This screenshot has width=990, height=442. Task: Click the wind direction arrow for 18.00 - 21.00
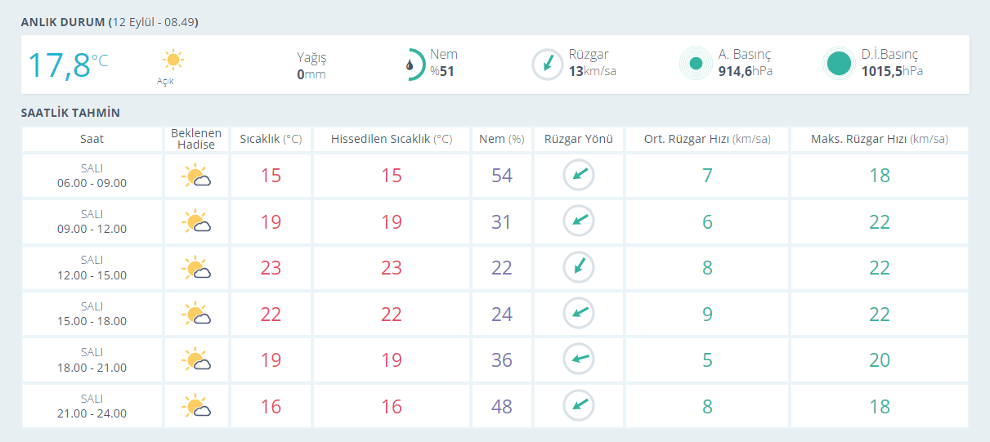579,359
